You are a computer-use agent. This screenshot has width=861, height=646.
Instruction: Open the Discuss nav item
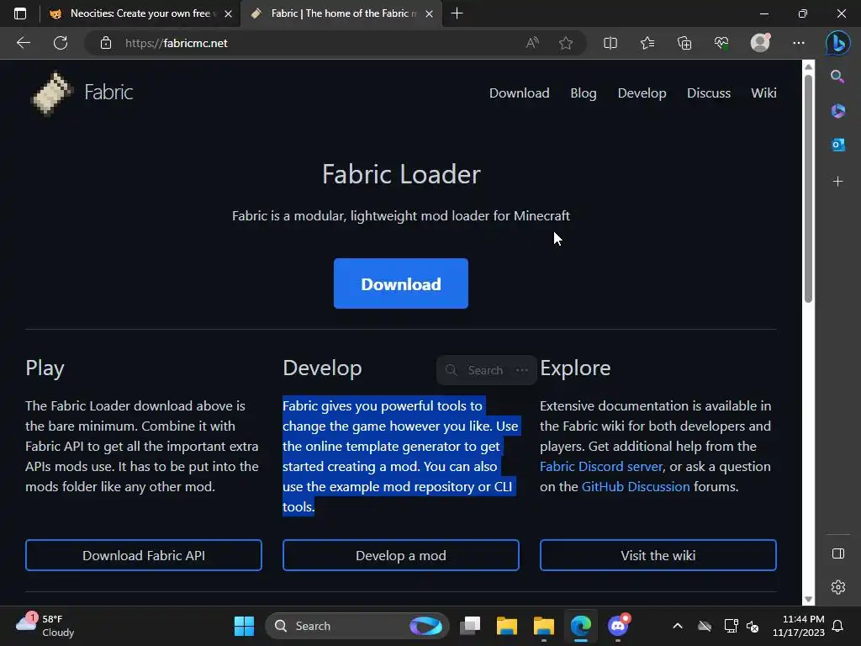[708, 93]
